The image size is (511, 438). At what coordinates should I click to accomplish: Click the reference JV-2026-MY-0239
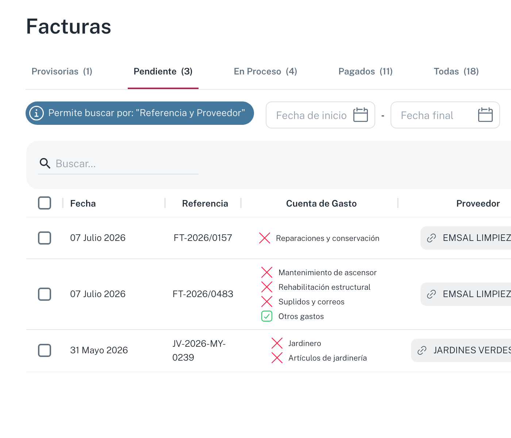(199, 350)
